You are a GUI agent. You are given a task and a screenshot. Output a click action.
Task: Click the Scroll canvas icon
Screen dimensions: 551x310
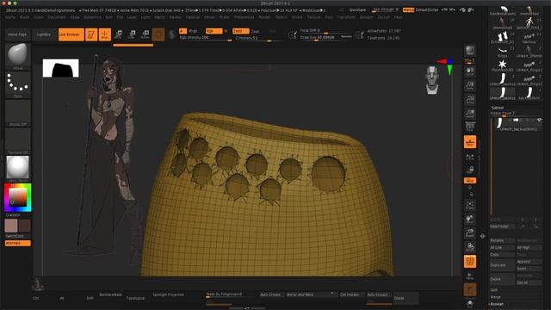[x=470, y=71]
